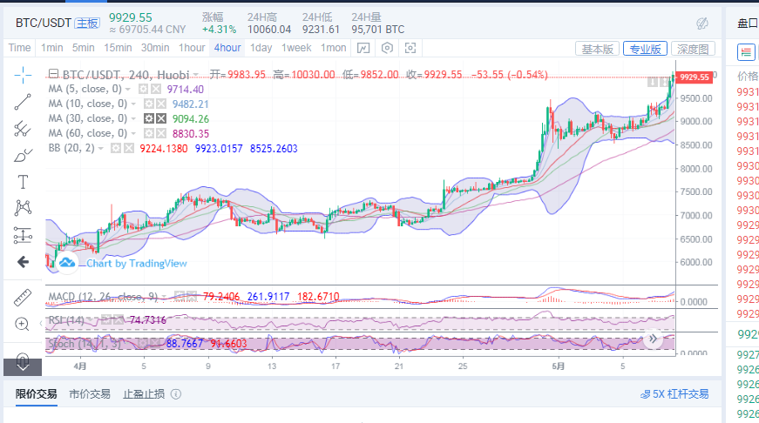The width and height of the screenshot is (759, 423).
Task: Toggle fullscreen chart mode icon
Action: click(410, 48)
